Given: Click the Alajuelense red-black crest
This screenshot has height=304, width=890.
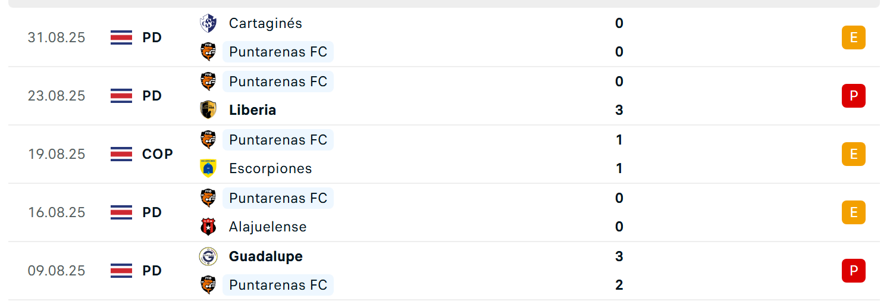Looking at the screenshot, I should [208, 227].
